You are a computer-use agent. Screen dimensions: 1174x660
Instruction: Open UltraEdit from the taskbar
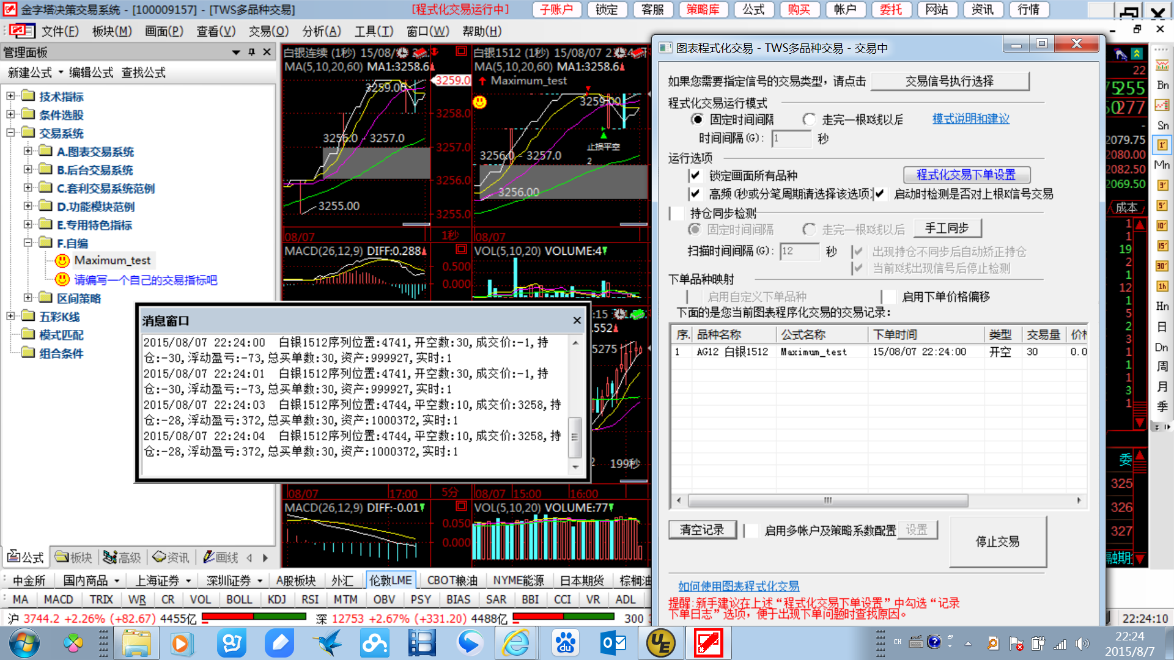(660, 643)
